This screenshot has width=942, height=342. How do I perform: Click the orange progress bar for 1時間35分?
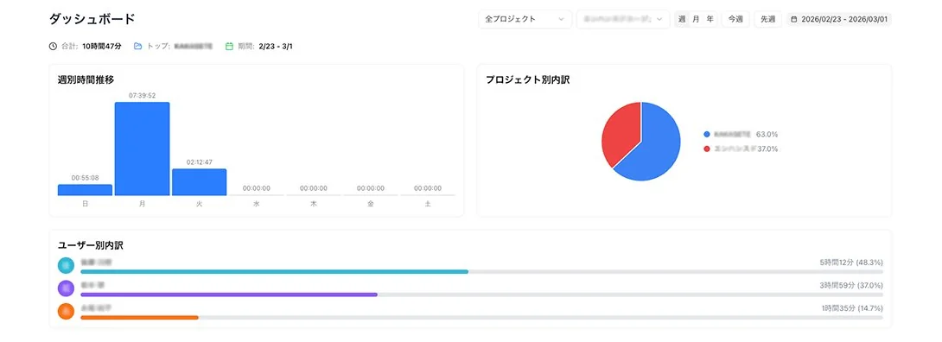[x=139, y=317]
